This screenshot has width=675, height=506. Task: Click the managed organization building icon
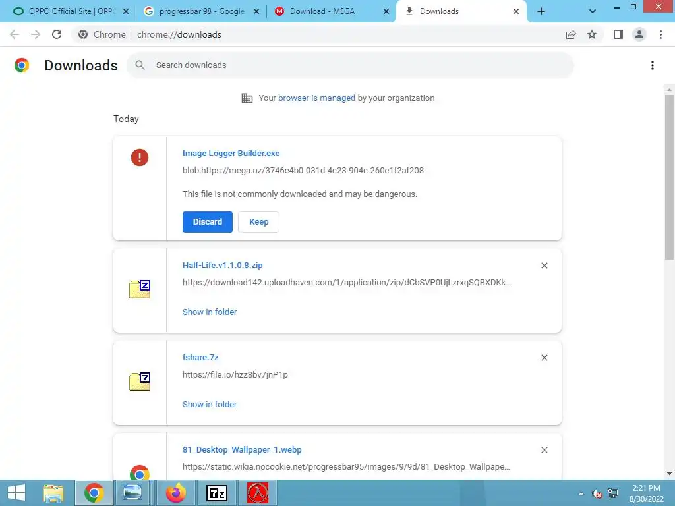click(247, 98)
